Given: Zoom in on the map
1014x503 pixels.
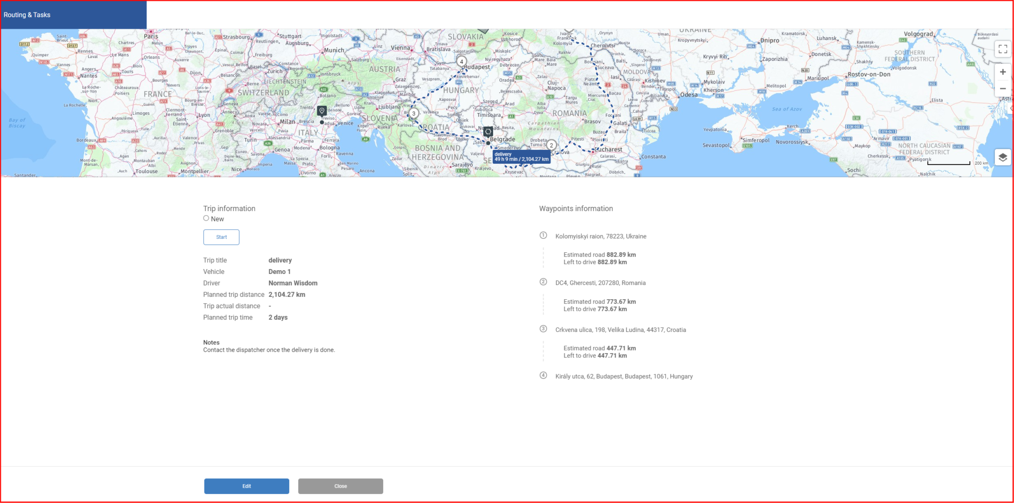Looking at the screenshot, I should (x=1003, y=72).
